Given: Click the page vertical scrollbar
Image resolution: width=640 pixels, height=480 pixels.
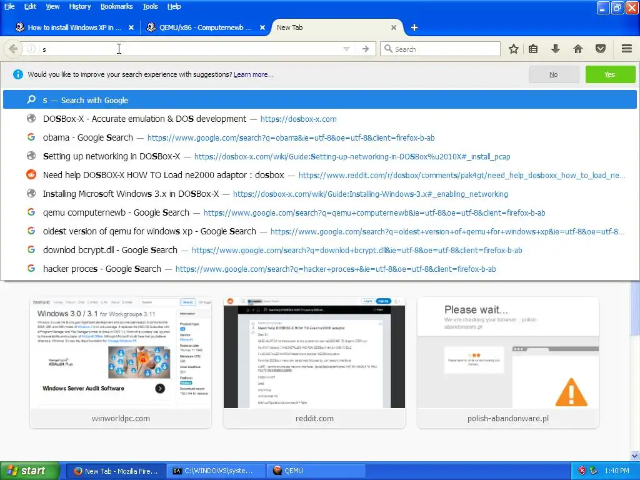Looking at the screenshot, I should point(635,308).
